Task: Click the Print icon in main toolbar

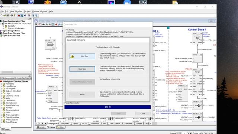Action: pyautogui.click(x=12, y=16)
